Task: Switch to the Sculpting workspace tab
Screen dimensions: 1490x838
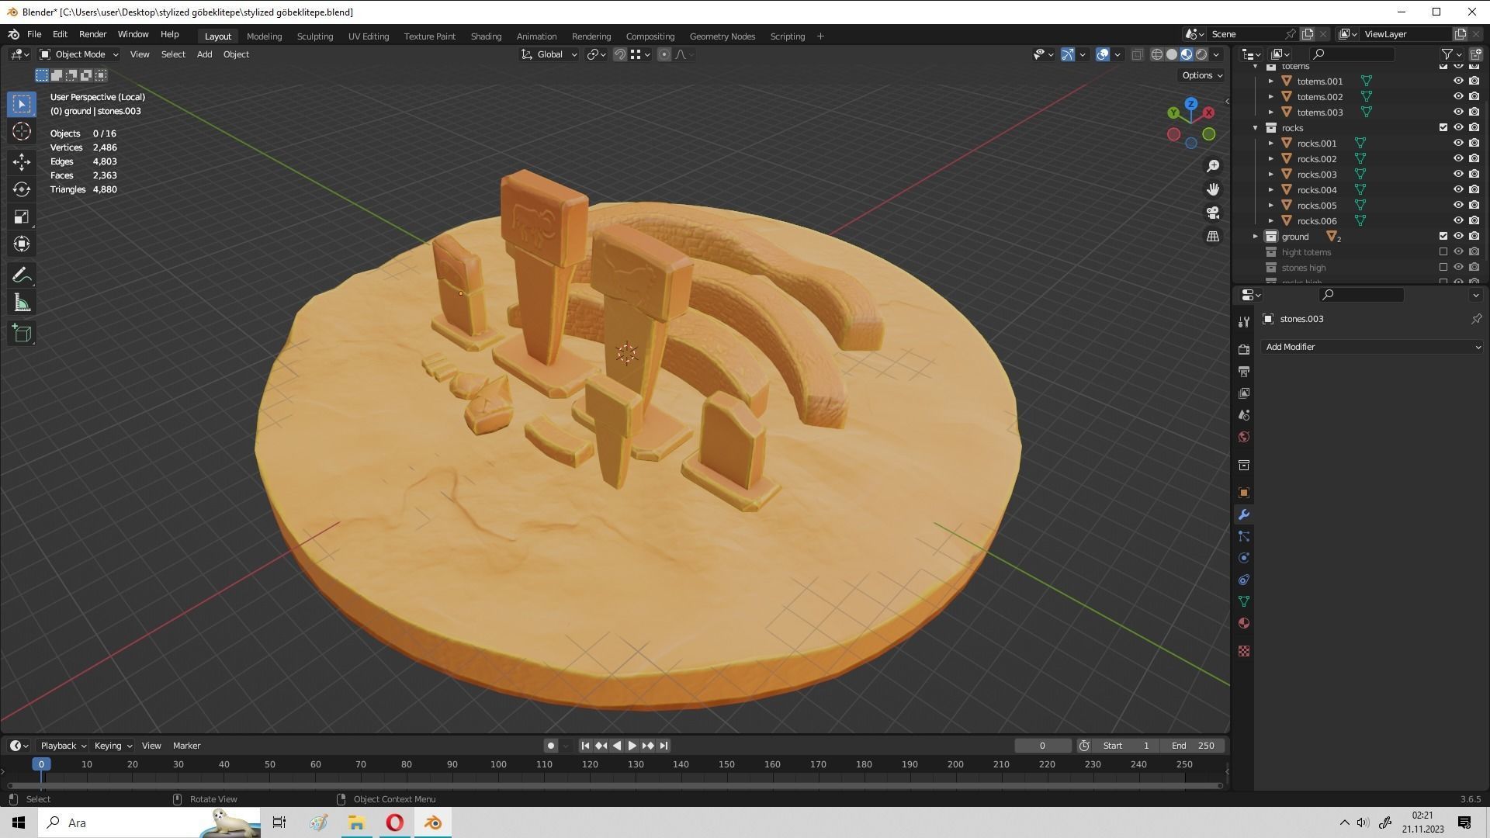Action: point(314,36)
